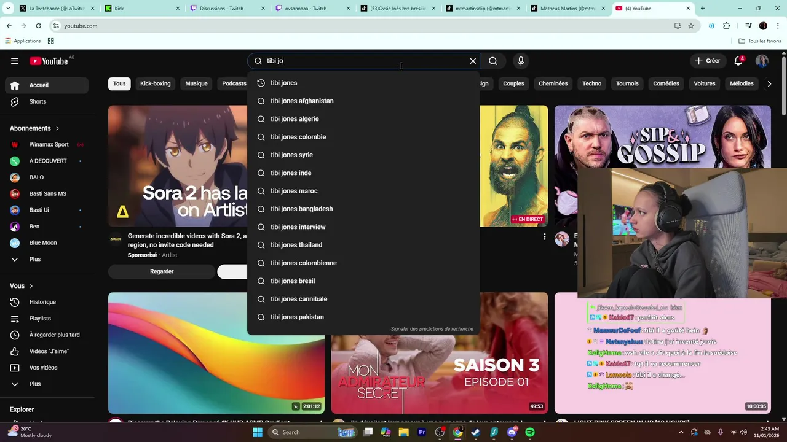Show next filter chips with arrow

[x=769, y=83]
